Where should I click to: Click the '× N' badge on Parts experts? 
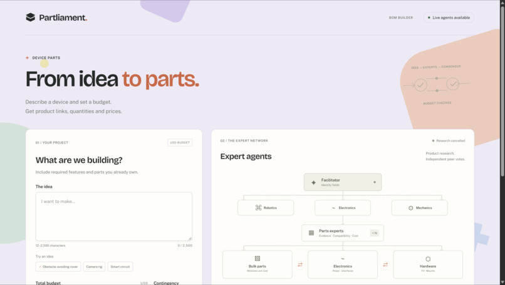pos(375,233)
